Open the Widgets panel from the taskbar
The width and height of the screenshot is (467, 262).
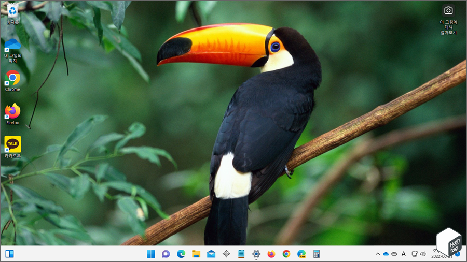9,254
